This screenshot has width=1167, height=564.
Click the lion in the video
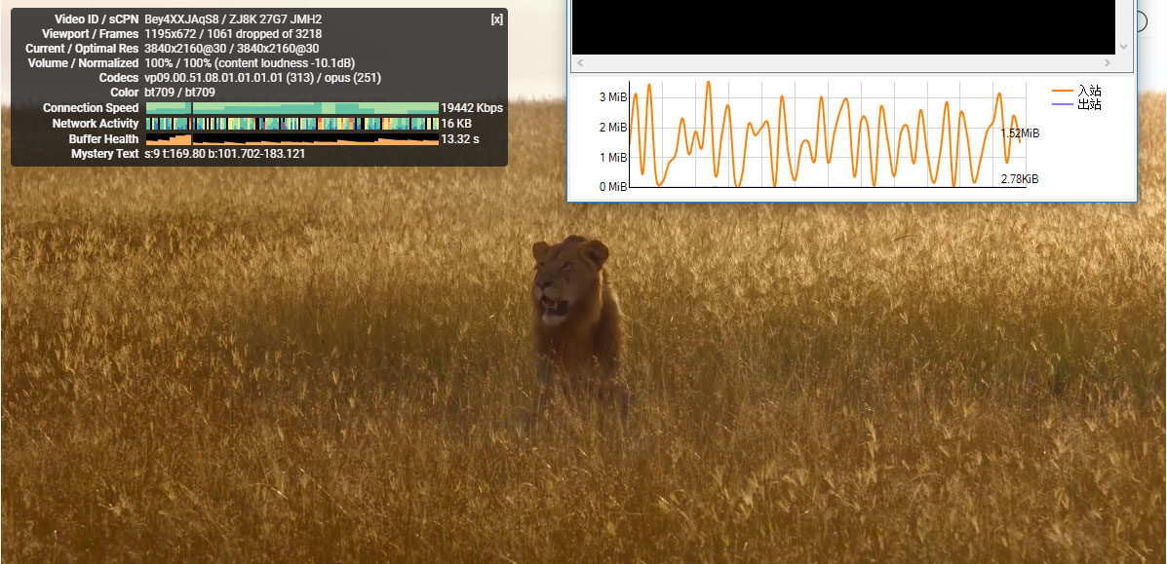tap(575, 312)
